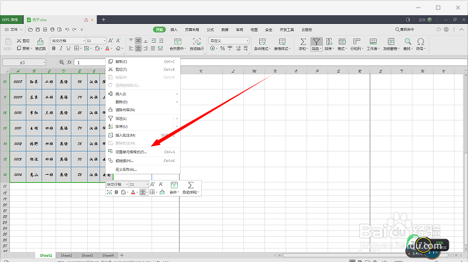Image resolution: width=468 pixels, height=262 pixels.
Task: Click the name box showing A3
Action: click(x=24, y=63)
